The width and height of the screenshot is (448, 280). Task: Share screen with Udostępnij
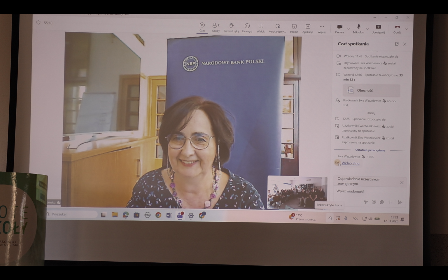(x=378, y=28)
